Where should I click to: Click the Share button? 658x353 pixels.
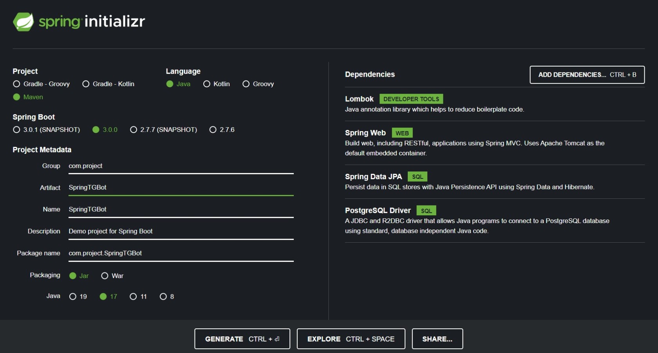[x=437, y=339]
